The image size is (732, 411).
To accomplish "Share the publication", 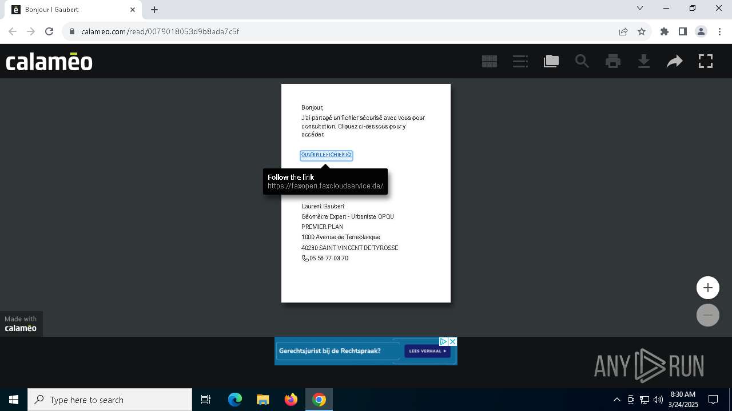I will [675, 61].
